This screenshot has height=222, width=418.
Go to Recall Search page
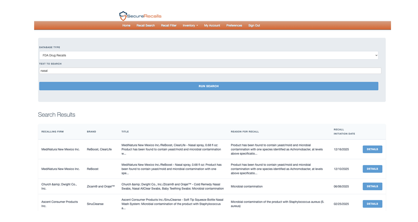point(146,25)
